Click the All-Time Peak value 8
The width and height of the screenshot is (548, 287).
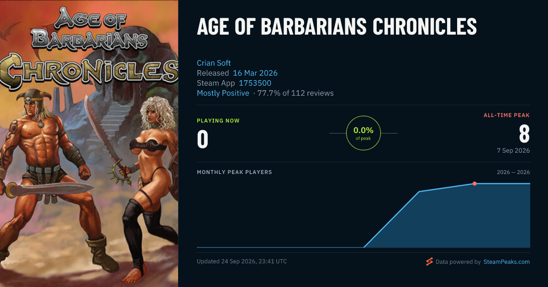[524, 134]
